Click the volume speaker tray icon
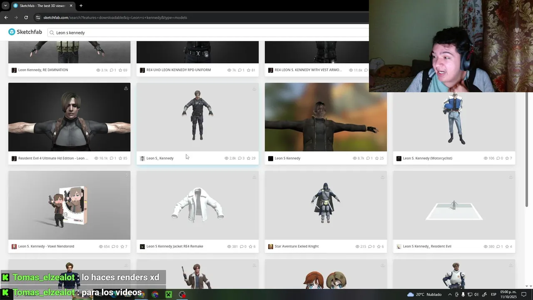The height and width of the screenshot is (300, 533). [x=476, y=294]
